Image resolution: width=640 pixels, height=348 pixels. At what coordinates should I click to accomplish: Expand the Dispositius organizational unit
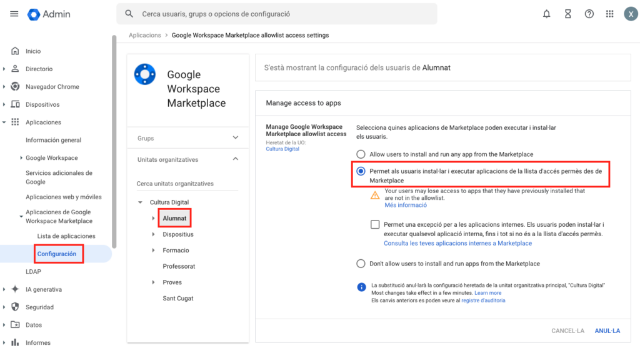pyautogui.click(x=154, y=234)
